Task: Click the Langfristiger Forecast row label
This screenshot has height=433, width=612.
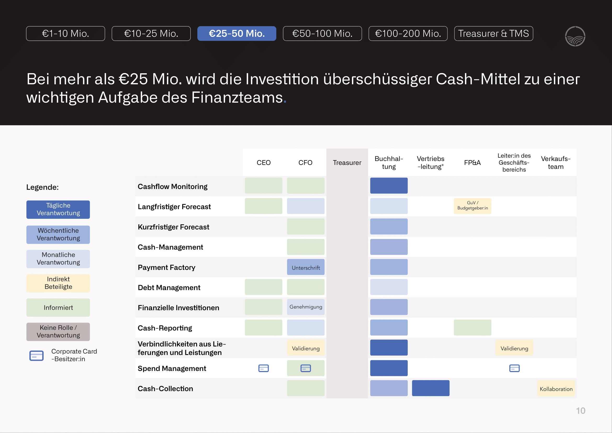Action: [174, 207]
